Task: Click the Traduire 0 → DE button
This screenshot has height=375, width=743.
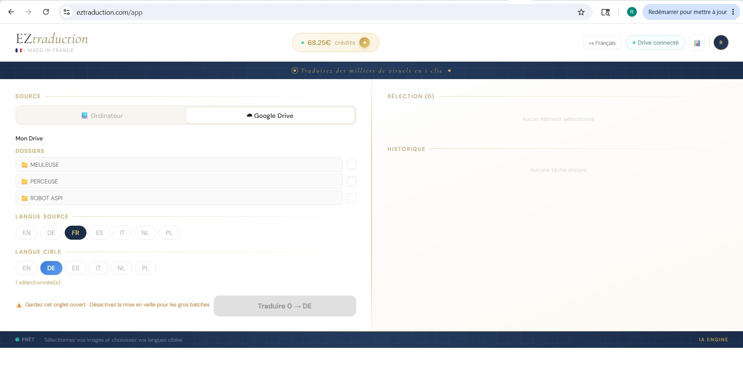Action: click(x=285, y=306)
